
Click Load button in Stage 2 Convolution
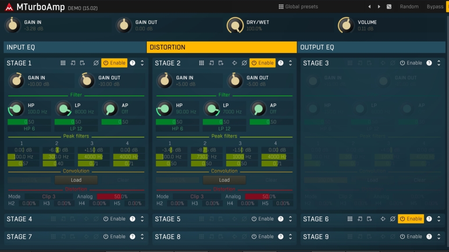click(x=224, y=180)
